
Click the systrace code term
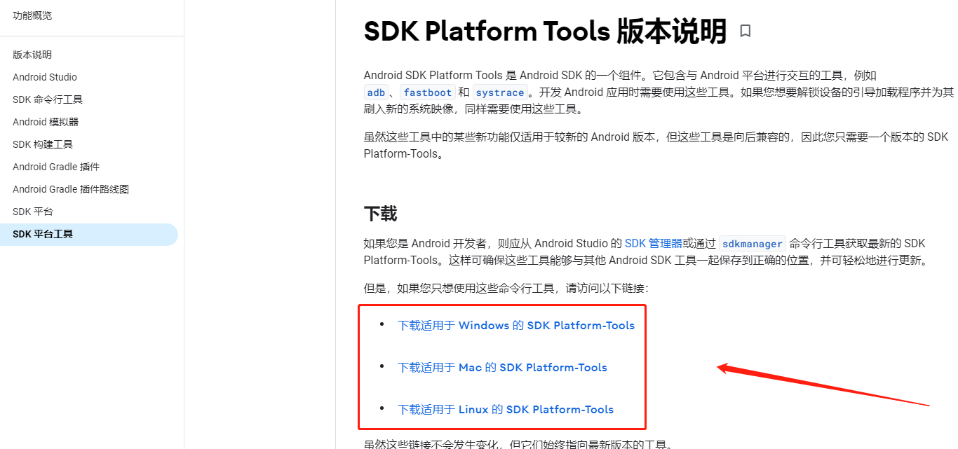click(499, 92)
